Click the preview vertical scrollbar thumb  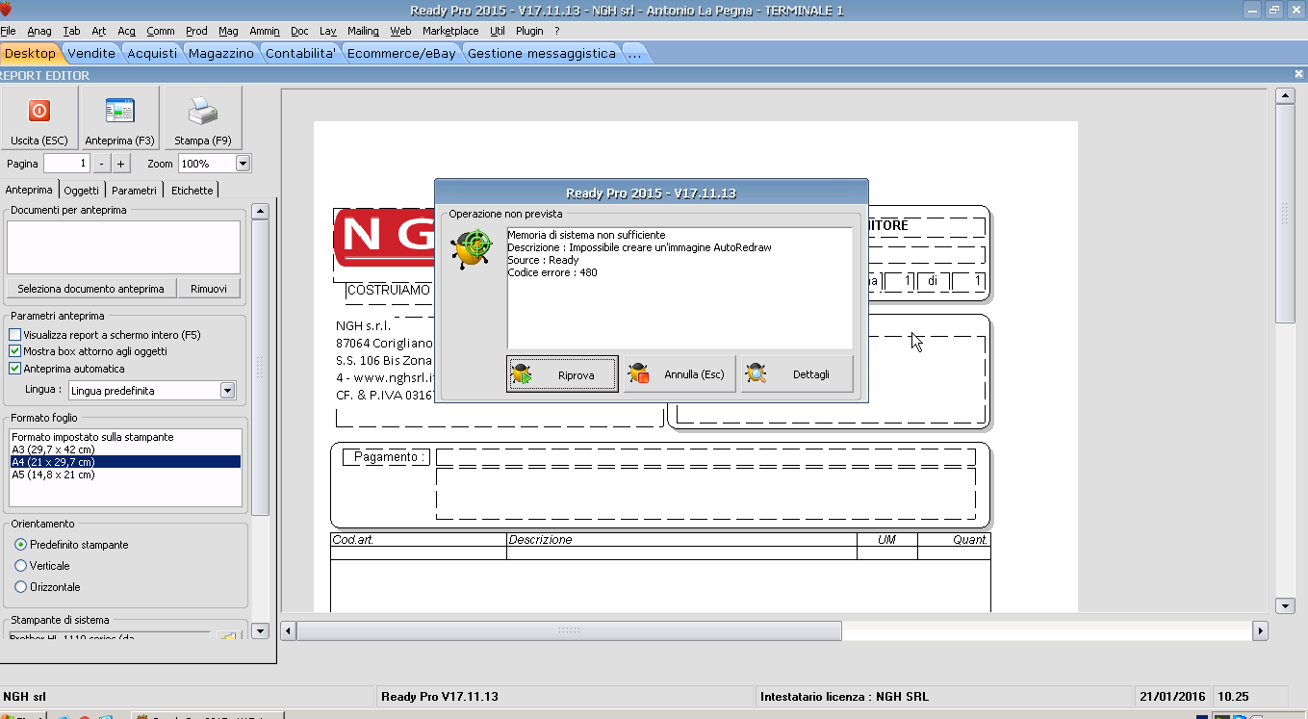point(1284,214)
